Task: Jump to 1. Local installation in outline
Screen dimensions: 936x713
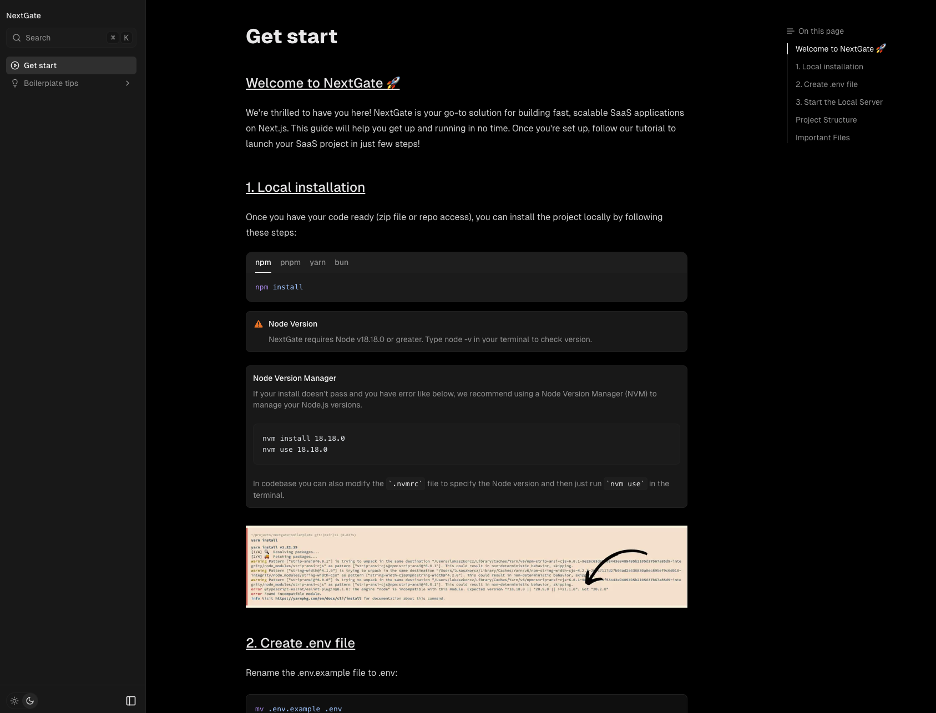Action: pos(829,67)
